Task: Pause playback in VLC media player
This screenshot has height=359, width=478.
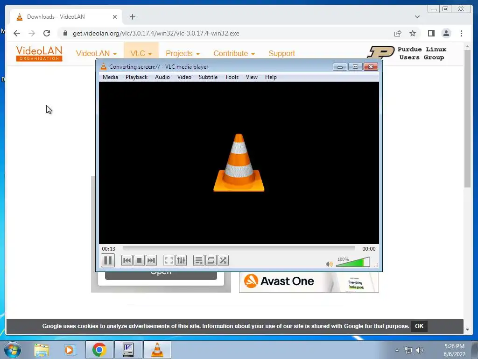Action: pos(108,260)
